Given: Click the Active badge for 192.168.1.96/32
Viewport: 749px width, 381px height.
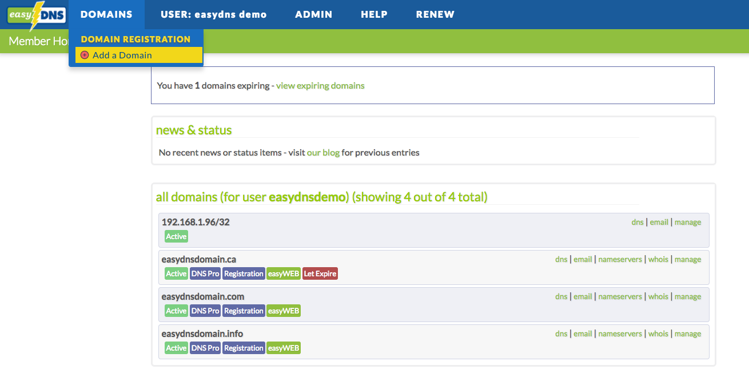Looking at the screenshot, I should (176, 237).
